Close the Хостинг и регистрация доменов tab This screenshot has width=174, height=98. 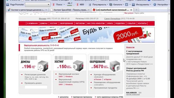click(46, 10)
